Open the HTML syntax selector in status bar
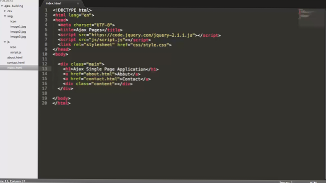This screenshot has width=326, height=183. pyautogui.click(x=313, y=182)
